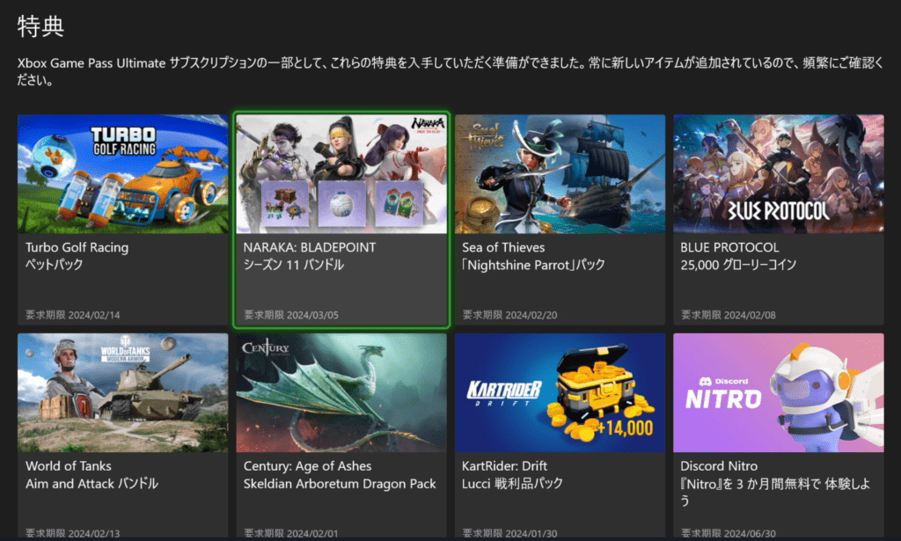Viewport: 901px width, 541px height.
Task: Click the NARAKA logo in the banner corner
Action: click(x=428, y=124)
